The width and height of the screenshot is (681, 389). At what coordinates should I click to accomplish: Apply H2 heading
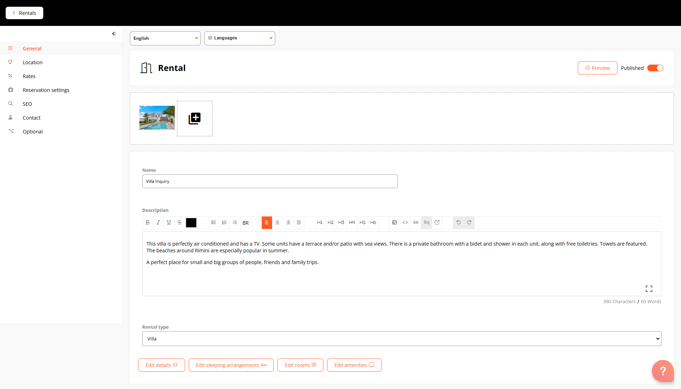tap(331, 223)
